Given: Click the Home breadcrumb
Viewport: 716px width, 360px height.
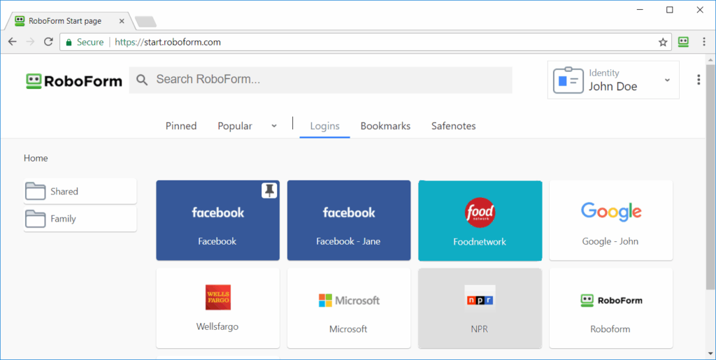Looking at the screenshot, I should tap(36, 158).
